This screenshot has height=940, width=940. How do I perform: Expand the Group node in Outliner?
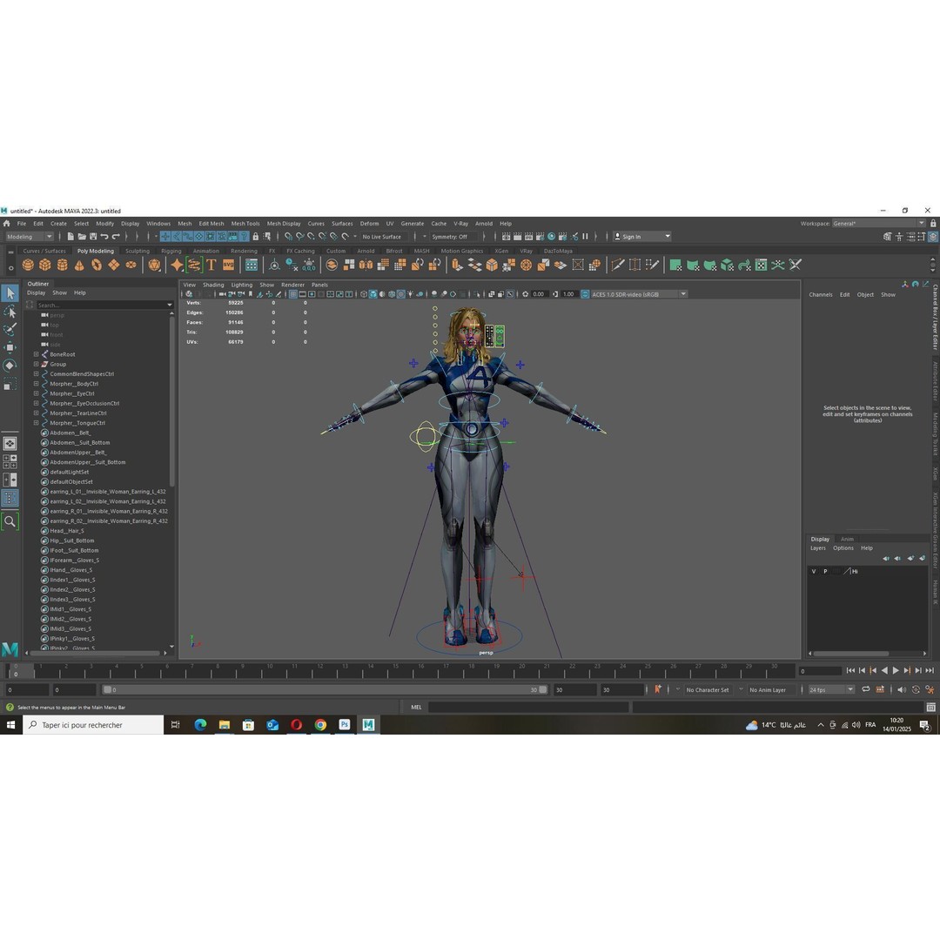(x=36, y=364)
